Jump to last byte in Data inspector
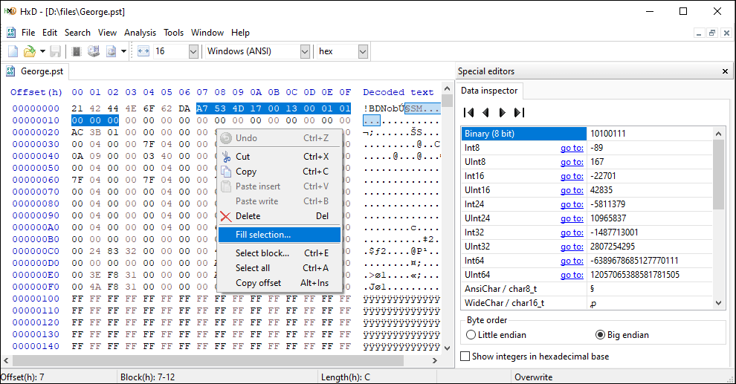Image resolution: width=736 pixels, height=384 pixels. point(519,113)
